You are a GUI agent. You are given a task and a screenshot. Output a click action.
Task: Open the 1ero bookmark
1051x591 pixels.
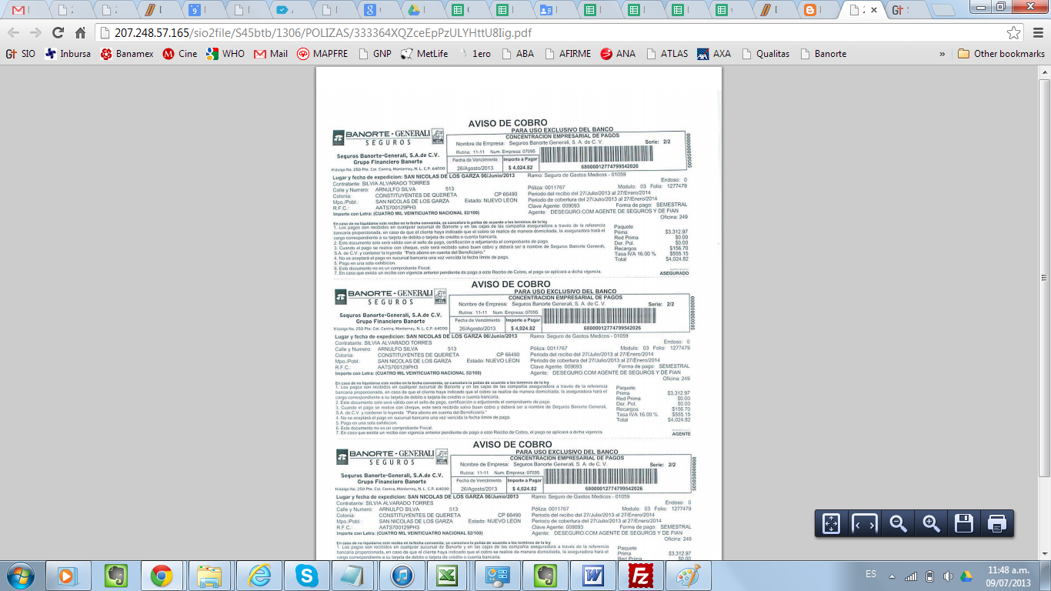474,54
